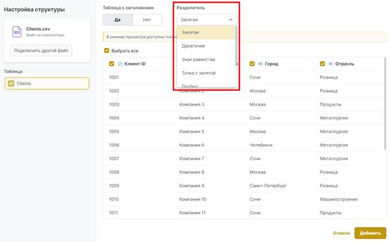
Task: Click cell Компания 11
Action: pyautogui.click(x=193, y=213)
